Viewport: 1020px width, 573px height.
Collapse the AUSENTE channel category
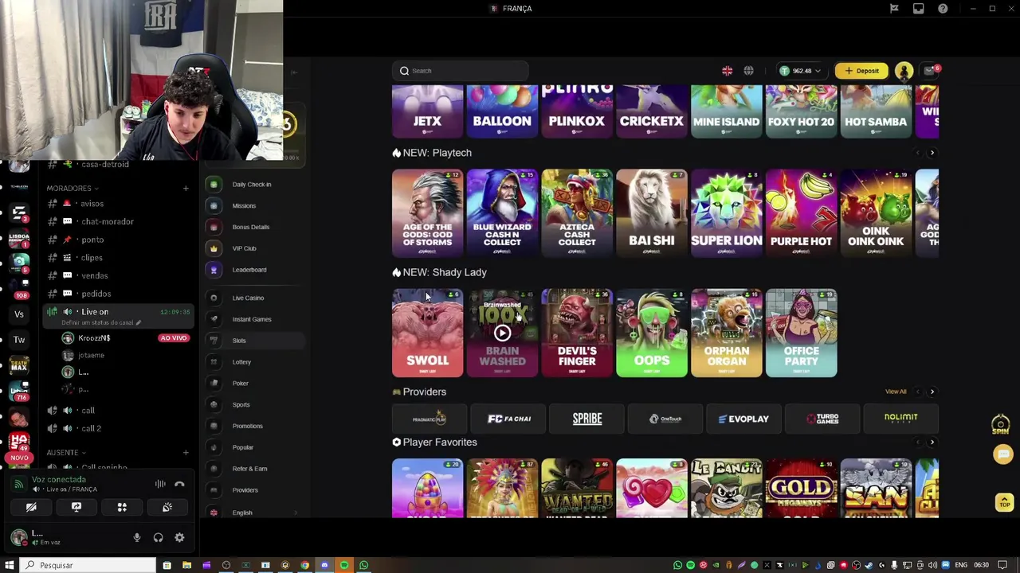point(65,453)
